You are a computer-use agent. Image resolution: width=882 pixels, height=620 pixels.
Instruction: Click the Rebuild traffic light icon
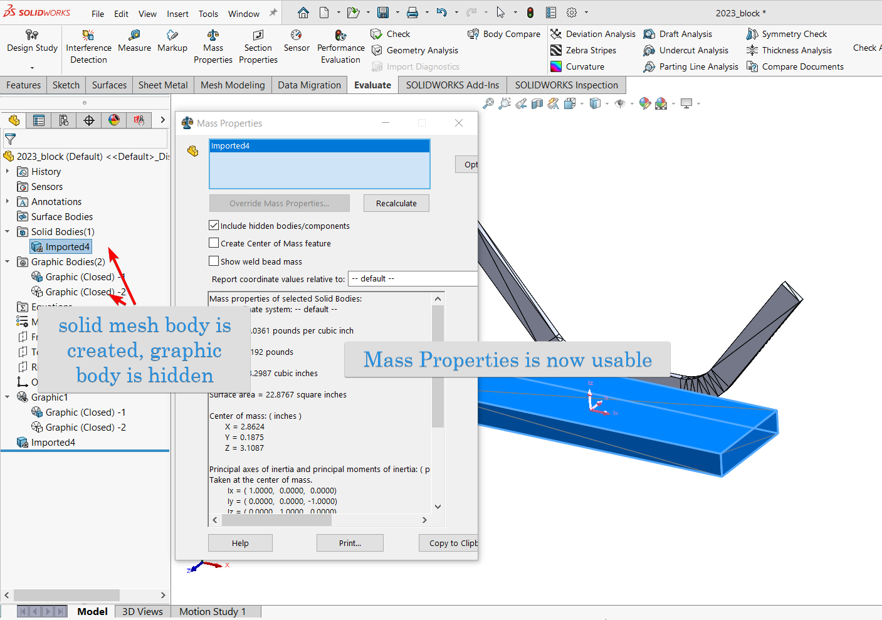click(x=530, y=13)
